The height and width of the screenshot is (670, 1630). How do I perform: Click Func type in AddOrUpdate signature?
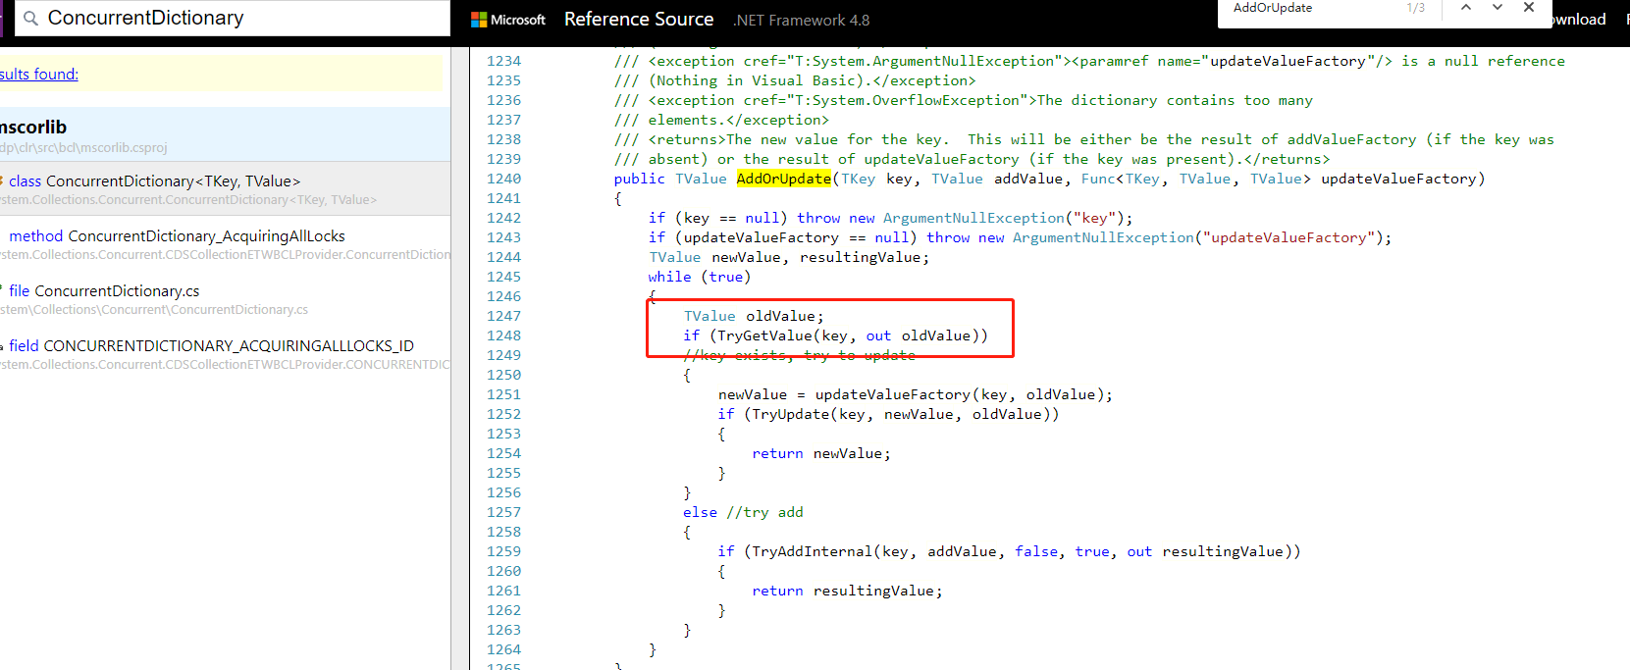pyautogui.click(x=1098, y=179)
